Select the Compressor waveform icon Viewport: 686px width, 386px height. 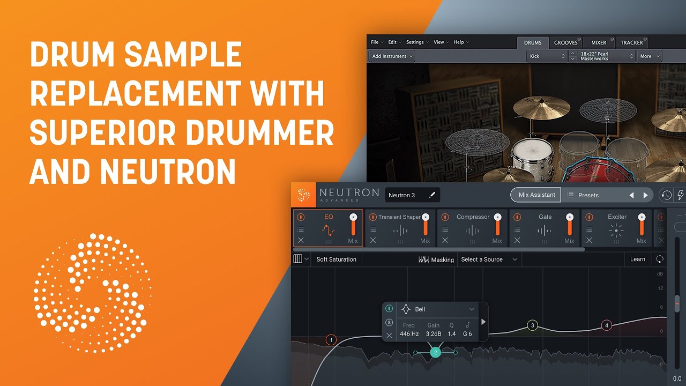point(472,231)
